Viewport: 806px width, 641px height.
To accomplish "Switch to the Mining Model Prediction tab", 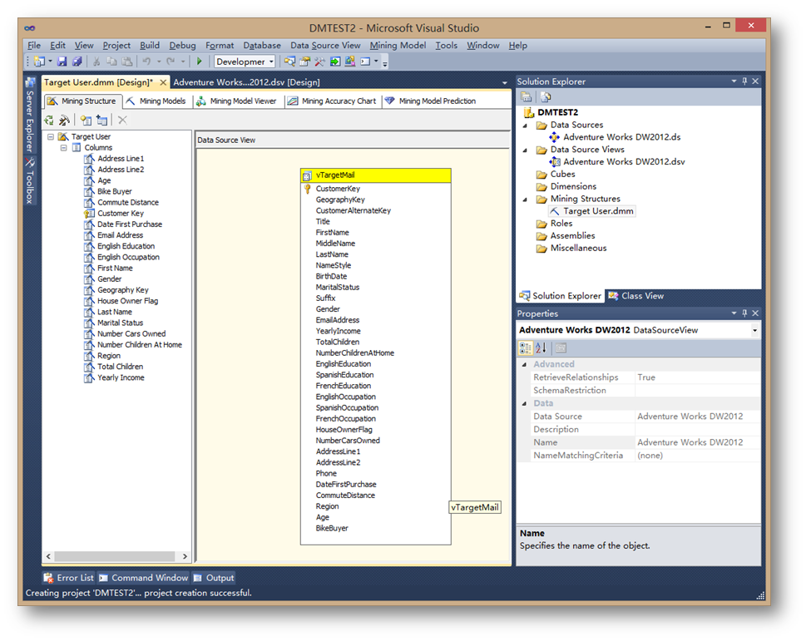I will tap(431, 101).
